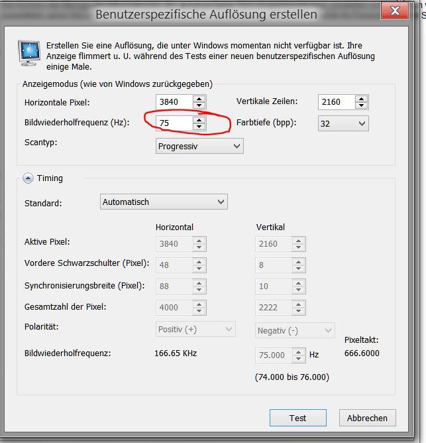426x443 pixels.
Task: Click the Abbrechen button
Action: [x=367, y=418]
